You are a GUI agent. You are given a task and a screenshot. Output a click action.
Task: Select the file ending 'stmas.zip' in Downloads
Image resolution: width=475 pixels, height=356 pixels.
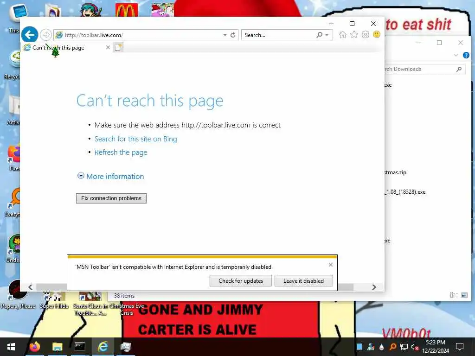395,172
